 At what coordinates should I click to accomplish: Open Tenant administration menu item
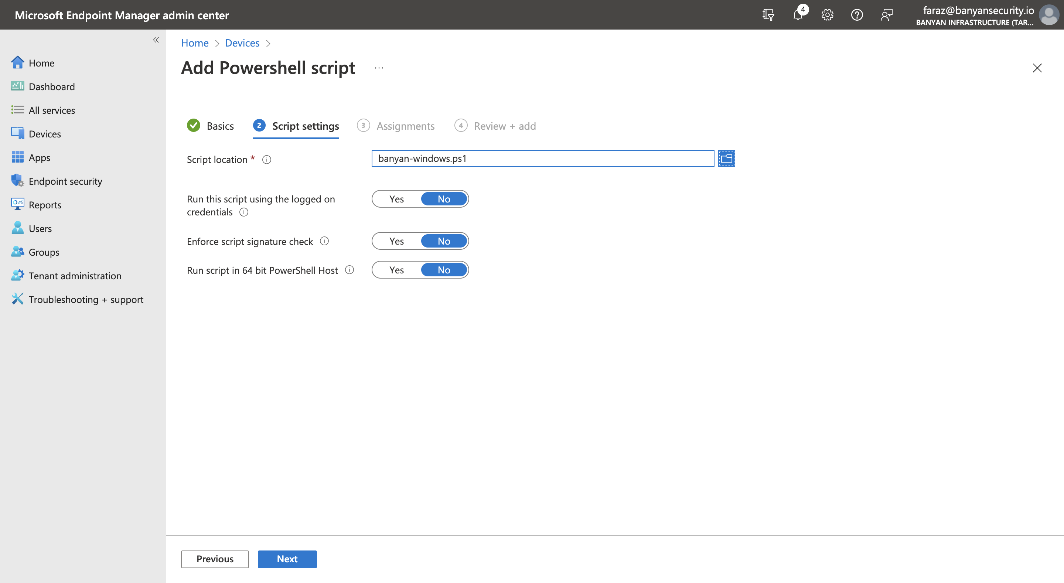click(x=75, y=276)
